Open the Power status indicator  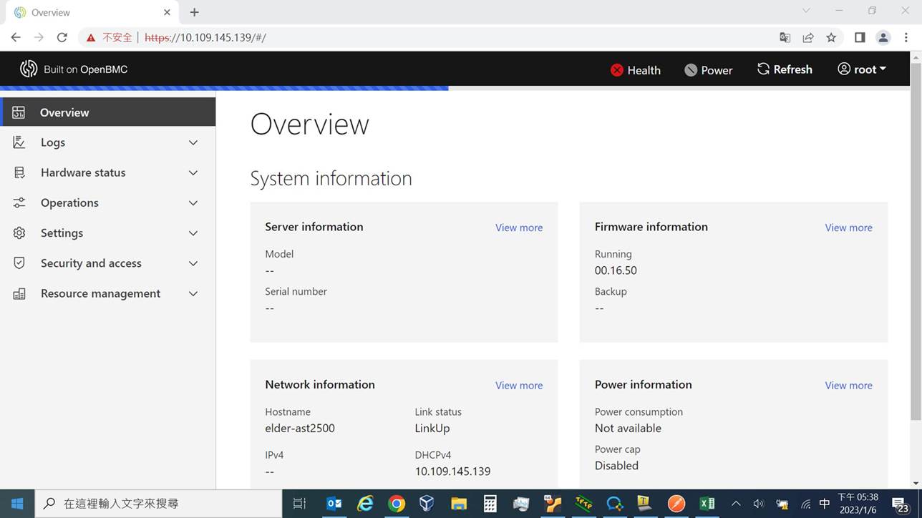(x=708, y=70)
